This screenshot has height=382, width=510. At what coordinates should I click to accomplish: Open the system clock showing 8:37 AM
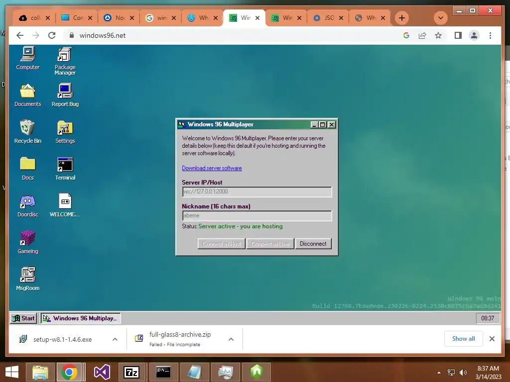point(488,373)
